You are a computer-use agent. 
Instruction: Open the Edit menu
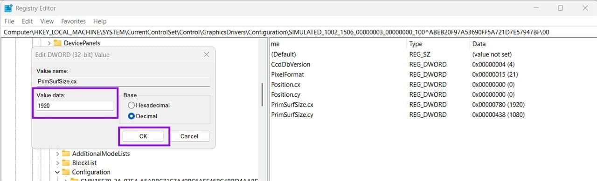click(28, 21)
